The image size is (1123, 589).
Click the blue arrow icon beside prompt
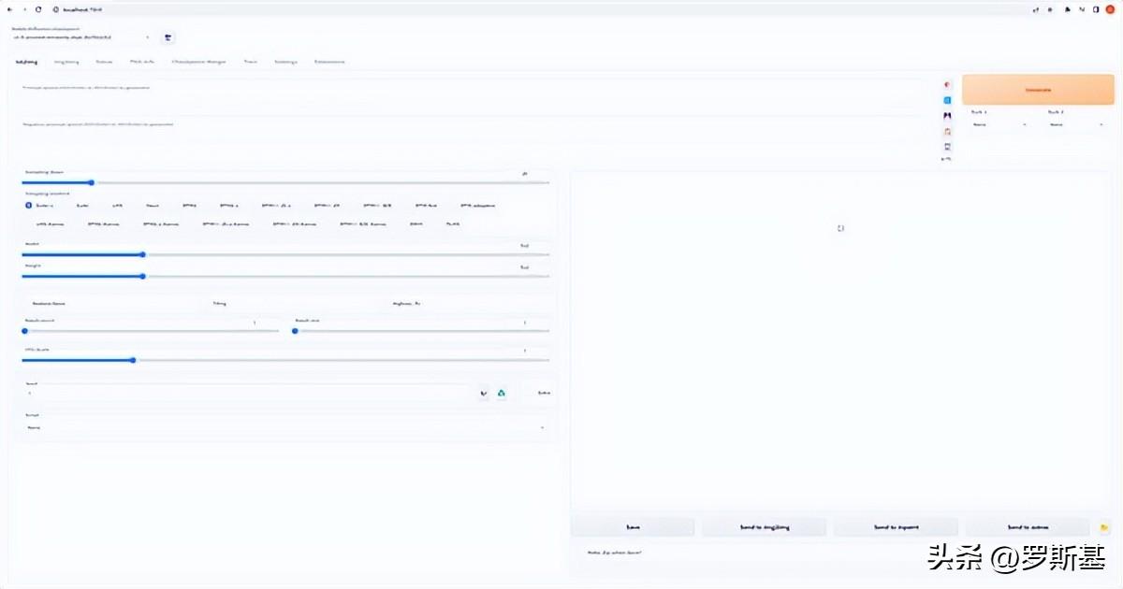pos(947,100)
